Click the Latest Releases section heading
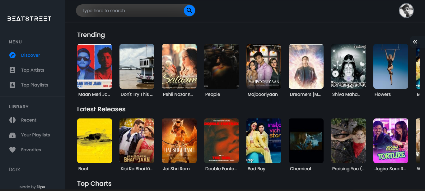The height and width of the screenshot is (191, 425). (101, 109)
